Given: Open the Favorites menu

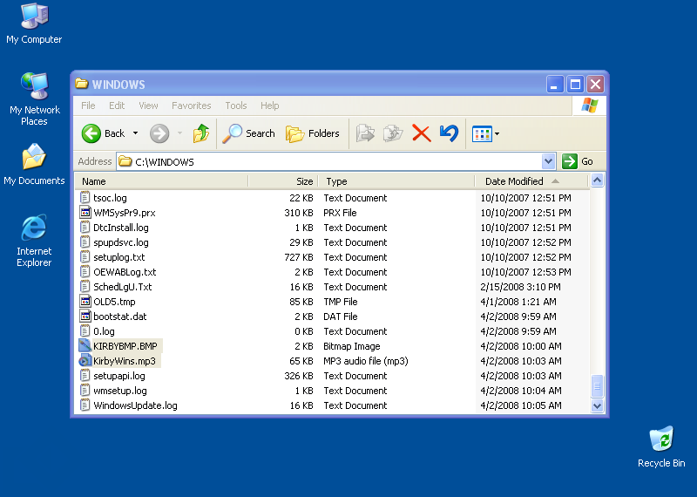Looking at the screenshot, I should pyautogui.click(x=191, y=106).
